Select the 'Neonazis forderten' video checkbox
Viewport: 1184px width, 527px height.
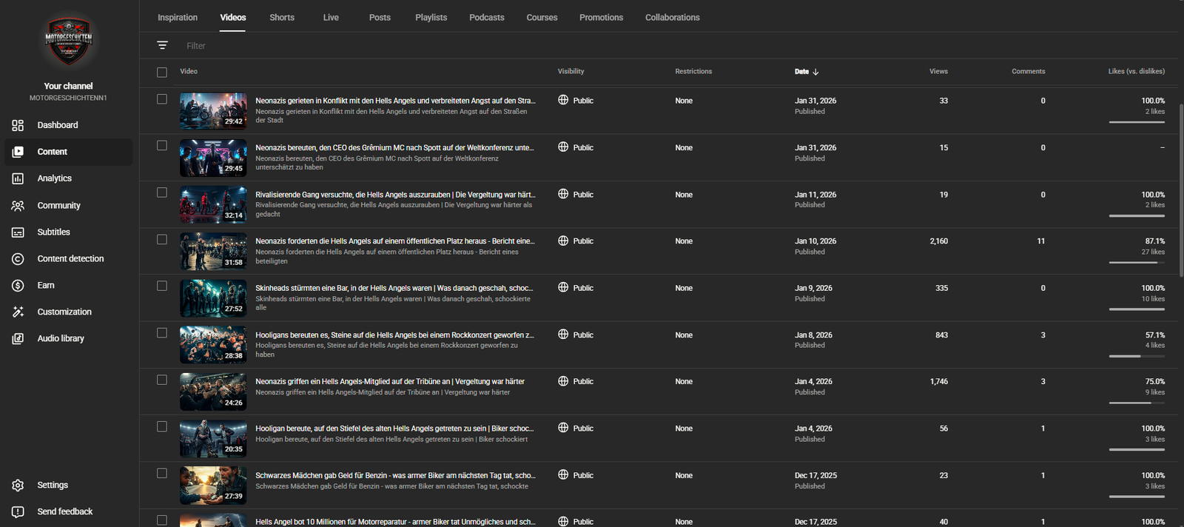162,240
